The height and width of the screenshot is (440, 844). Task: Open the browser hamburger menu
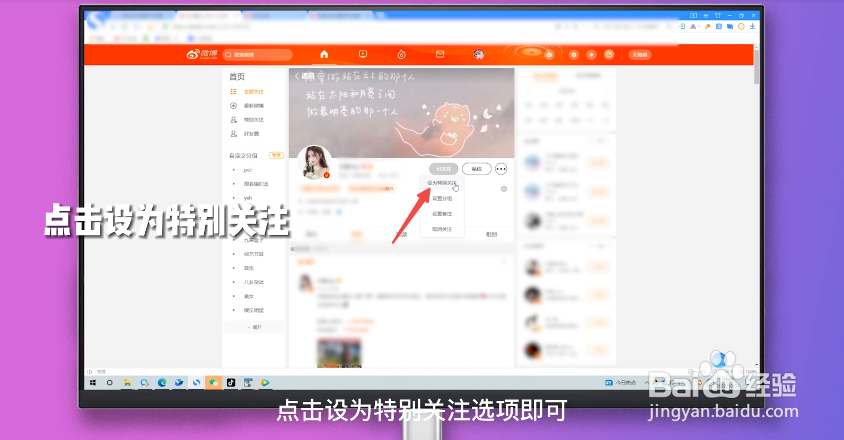click(x=706, y=16)
